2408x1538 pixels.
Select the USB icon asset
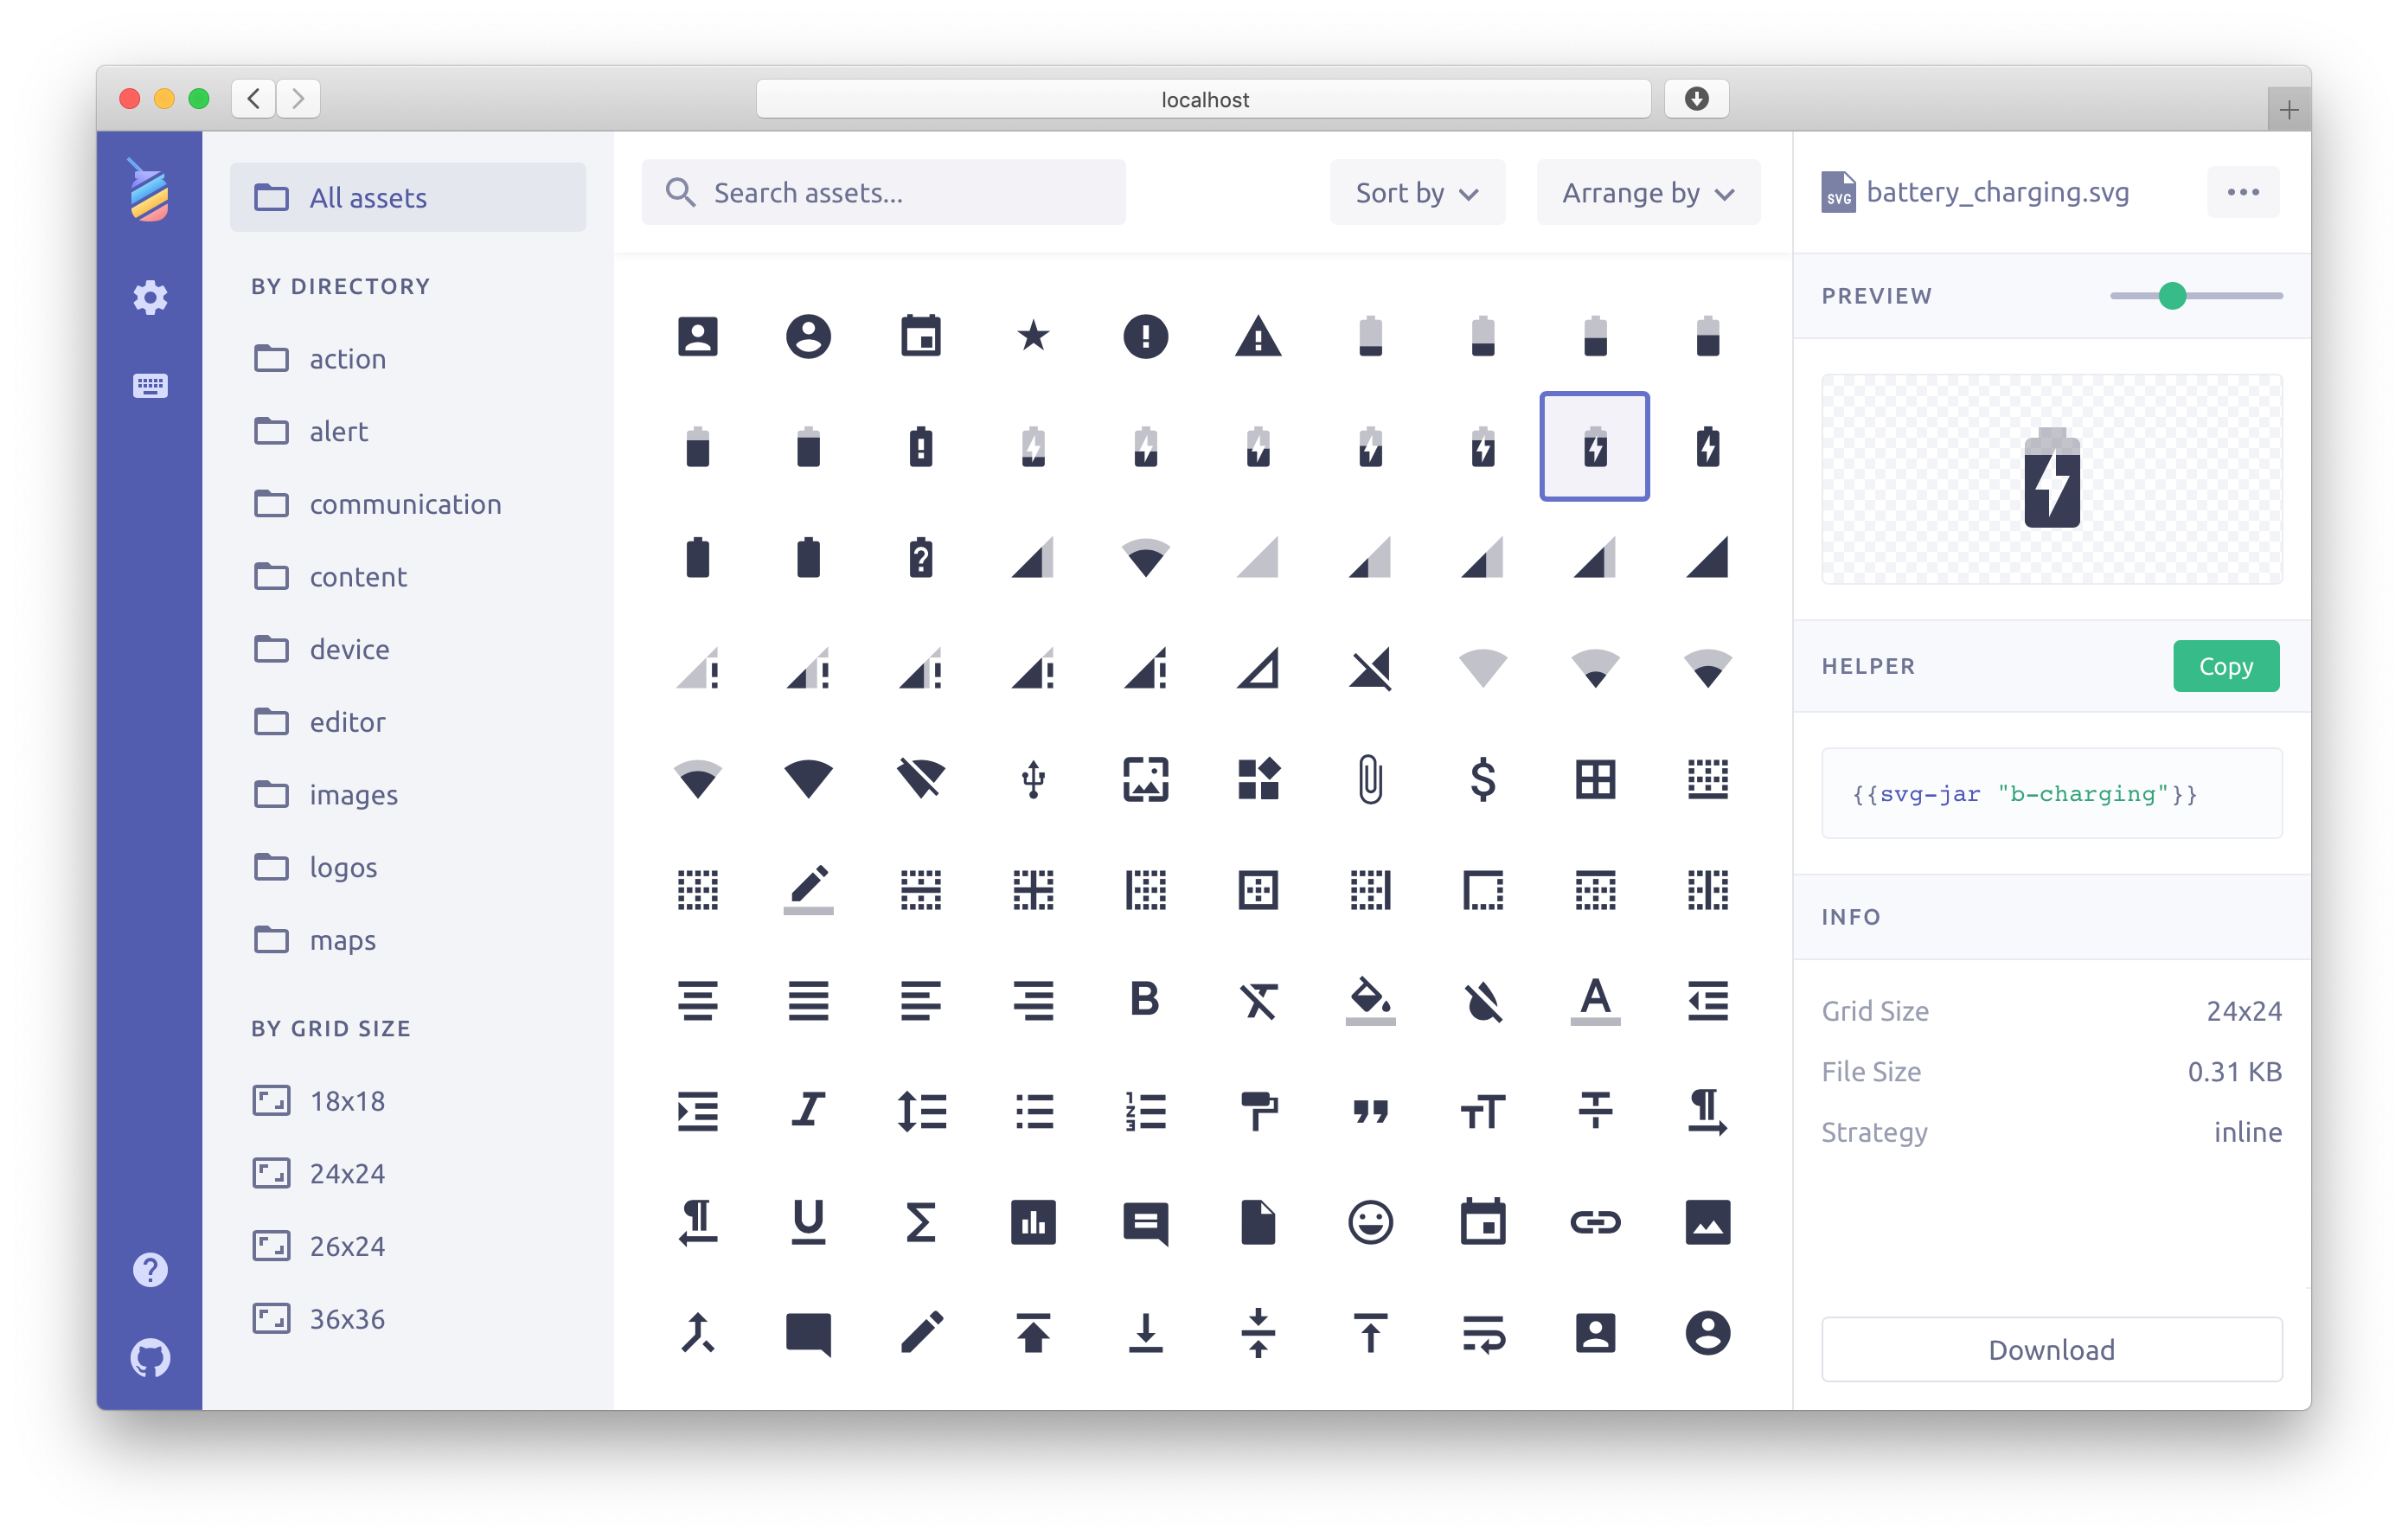pyautogui.click(x=1033, y=779)
